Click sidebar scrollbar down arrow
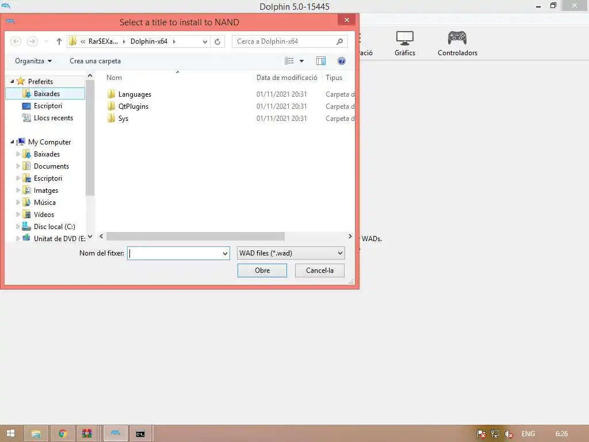This screenshot has height=442, width=589. point(90,237)
